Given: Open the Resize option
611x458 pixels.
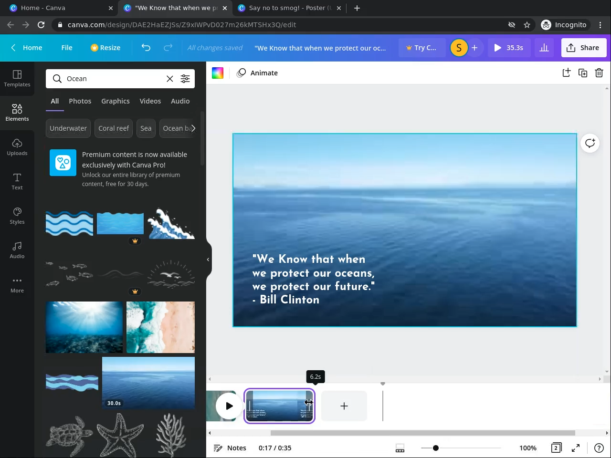Looking at the screenshot, I should 105,48.
